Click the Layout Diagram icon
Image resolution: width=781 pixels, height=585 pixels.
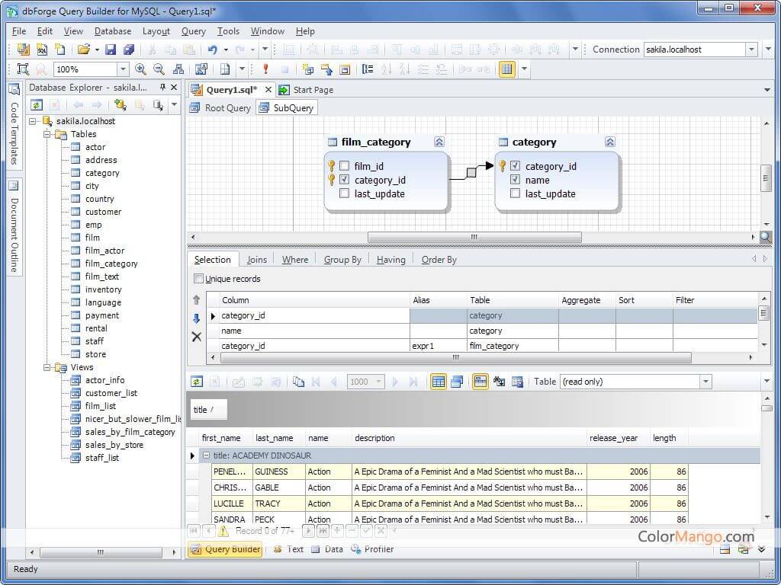click(x=178, y=69)
